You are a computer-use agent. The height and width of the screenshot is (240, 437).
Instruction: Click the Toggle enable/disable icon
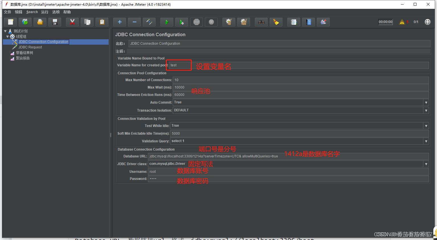point(149,22)
